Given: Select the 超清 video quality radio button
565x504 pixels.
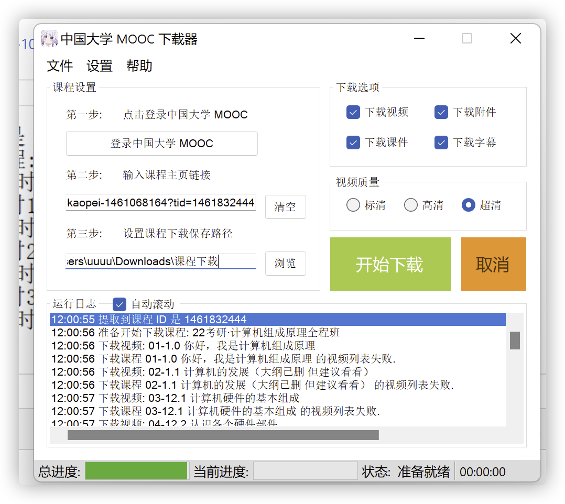Looking at the screenshot, I should [x=469, y=205].
